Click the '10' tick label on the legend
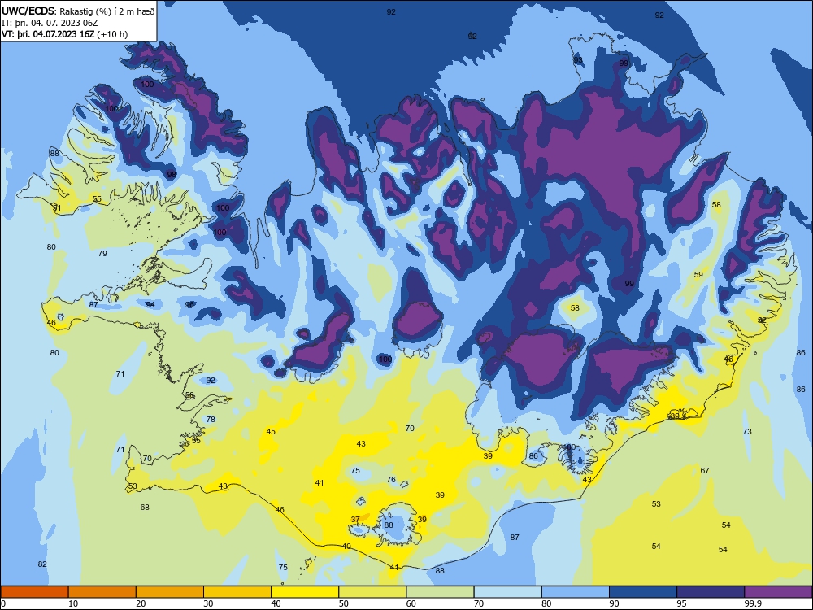813x610 pixels. point(73,603)
